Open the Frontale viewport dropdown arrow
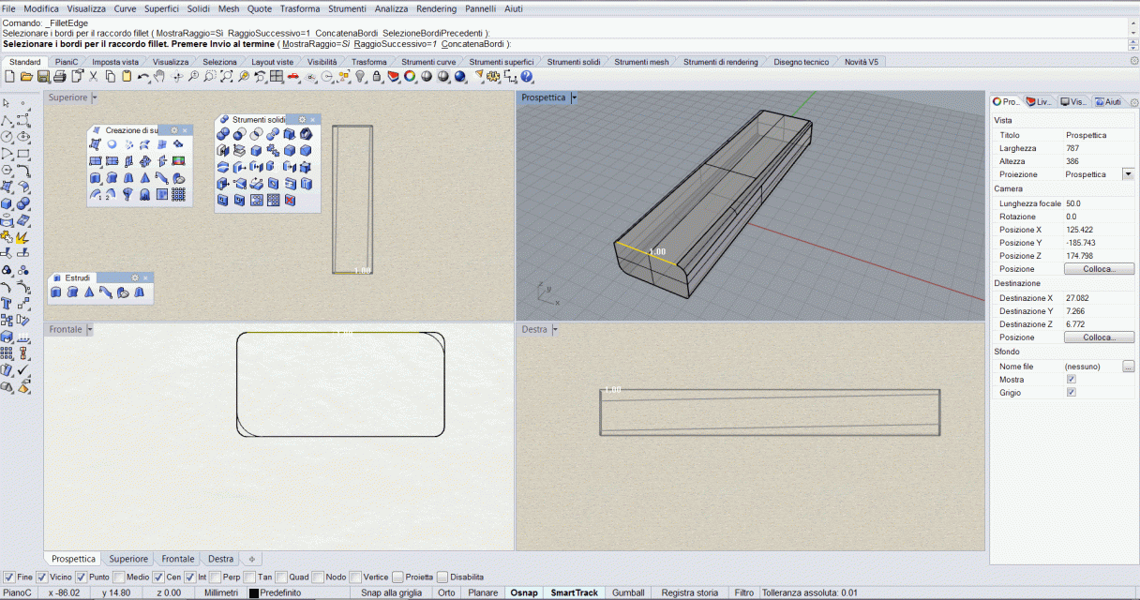The image size is (1140, 600). [90, 330]
